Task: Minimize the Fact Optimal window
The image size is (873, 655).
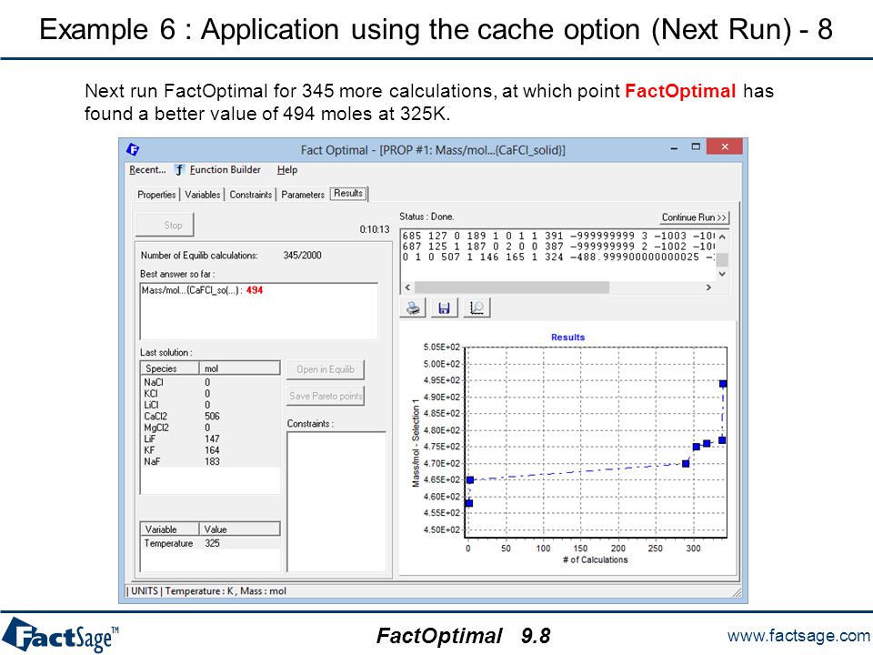Action: click(x=674, y=147)
